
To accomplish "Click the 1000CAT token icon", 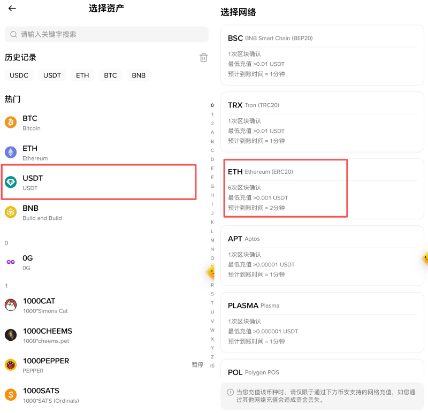I will click(x=11, y=305).
